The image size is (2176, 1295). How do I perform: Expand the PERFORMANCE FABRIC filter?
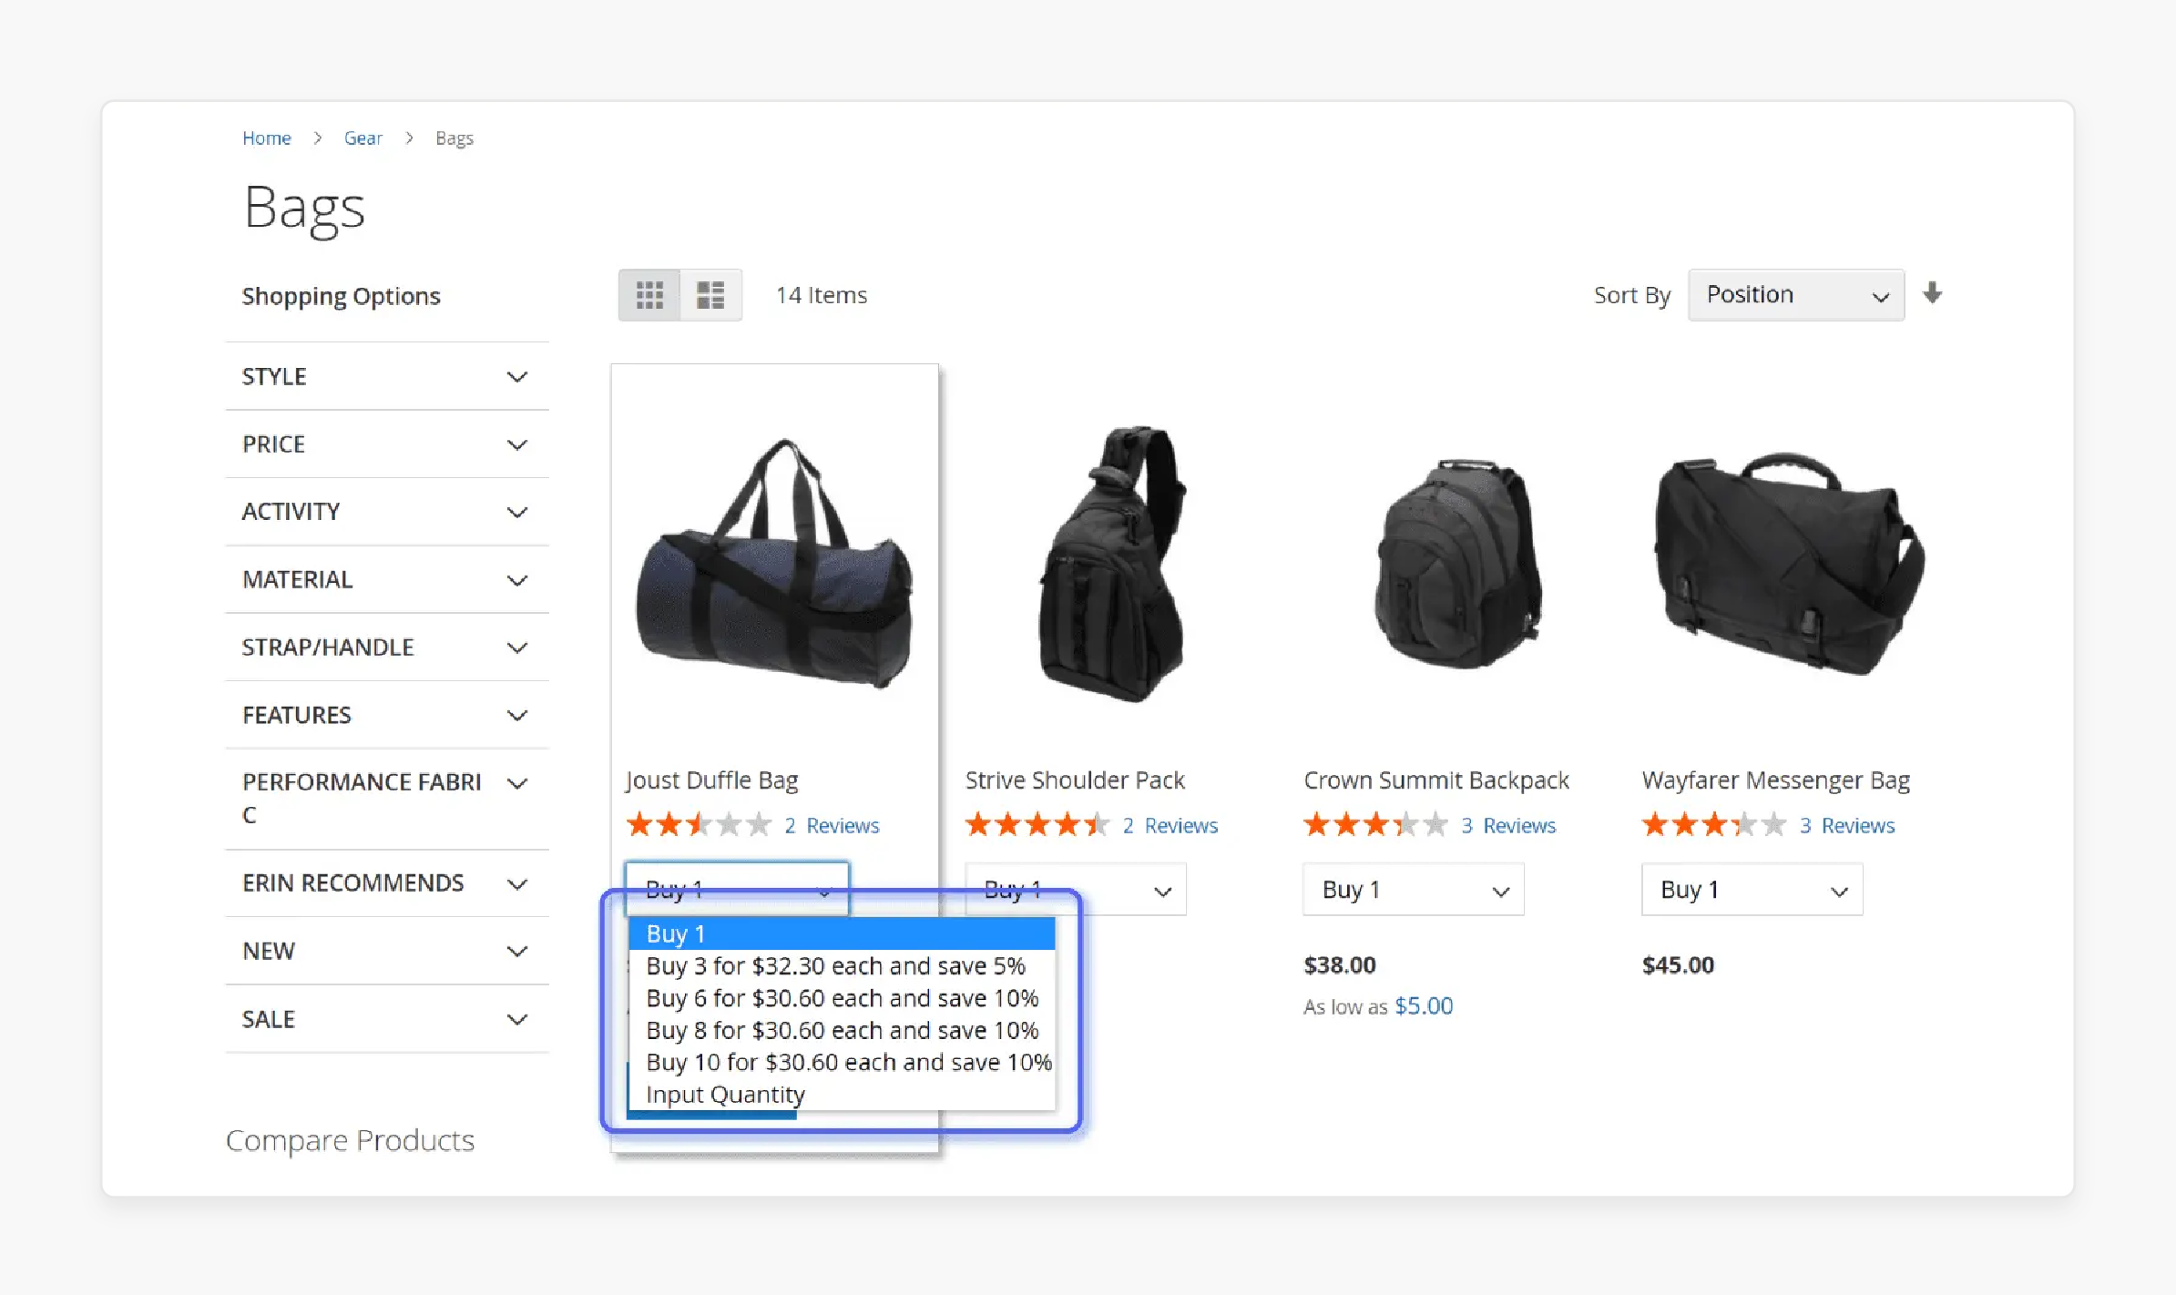[386, 799]
